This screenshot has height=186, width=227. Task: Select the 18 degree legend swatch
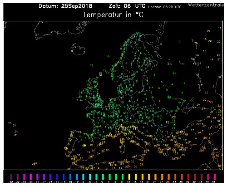pos(143,177)
